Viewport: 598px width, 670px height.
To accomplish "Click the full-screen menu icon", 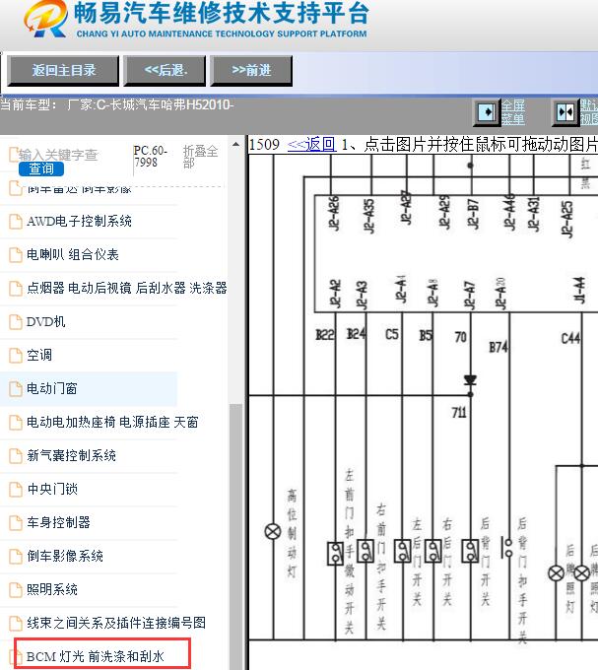I will [x=486, y=112].
